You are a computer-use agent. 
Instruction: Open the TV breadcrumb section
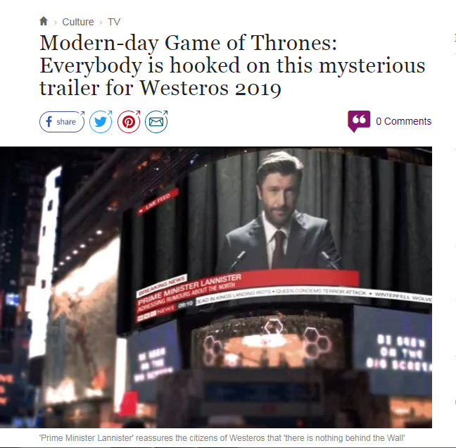(114, 22)
